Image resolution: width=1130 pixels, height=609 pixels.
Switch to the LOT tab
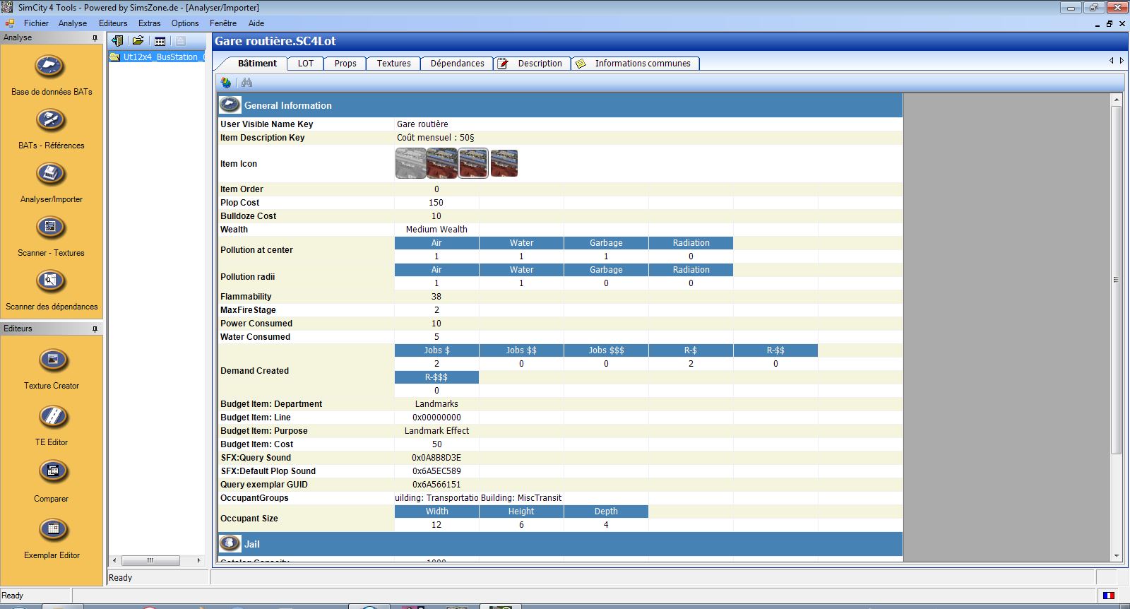(x=306, y=64)
